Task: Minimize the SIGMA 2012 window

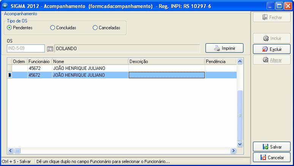Action: point(270,6)
